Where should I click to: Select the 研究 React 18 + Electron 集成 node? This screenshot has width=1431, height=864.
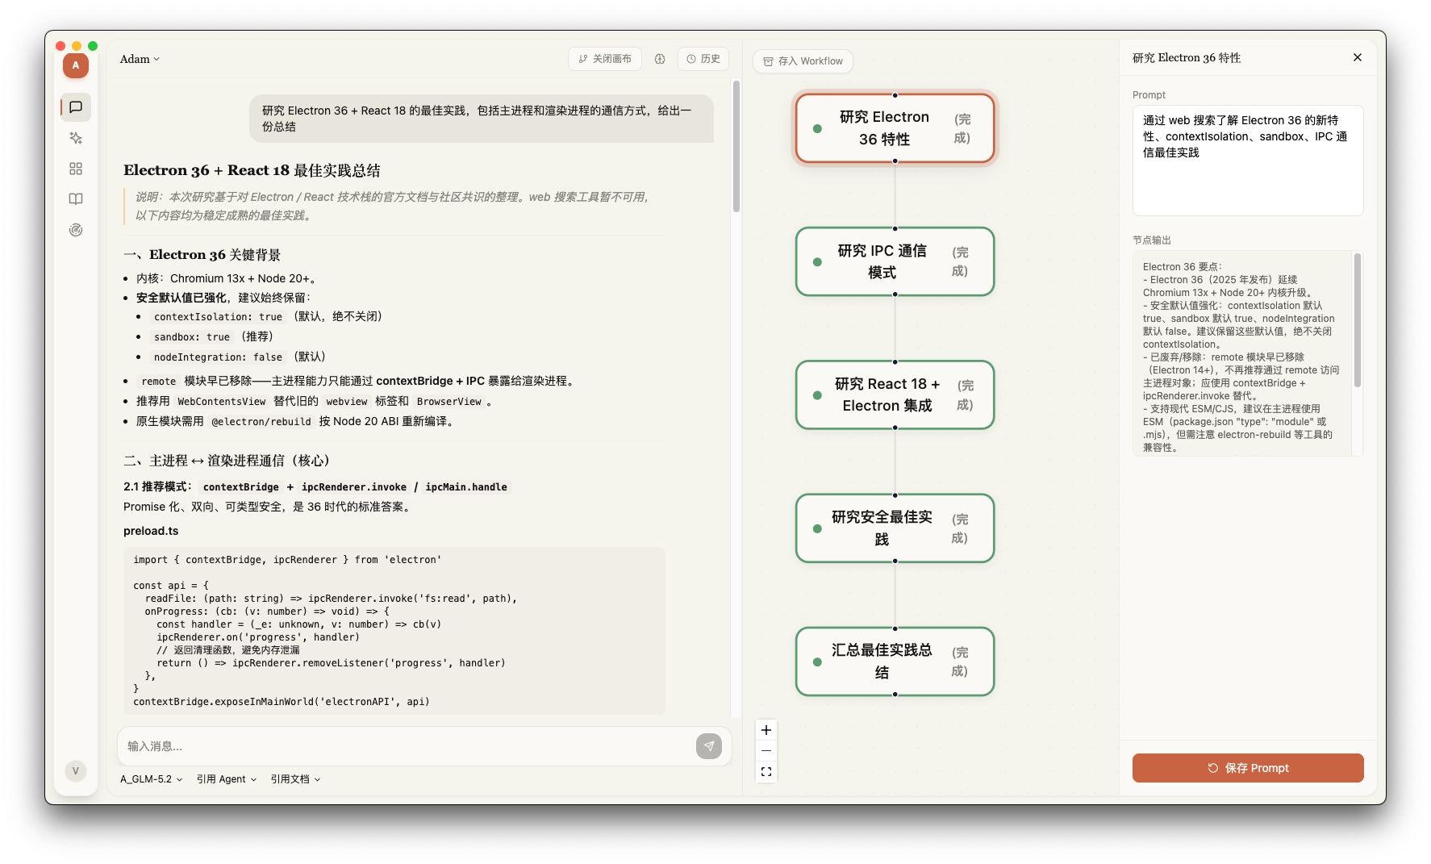[895, 394]
